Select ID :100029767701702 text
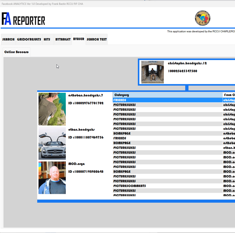The width and height of the screenshot is (235, 233). click(x=86, y=103)
